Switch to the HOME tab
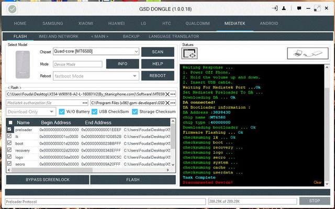This screenshot has width=335, height=209. 20,24
